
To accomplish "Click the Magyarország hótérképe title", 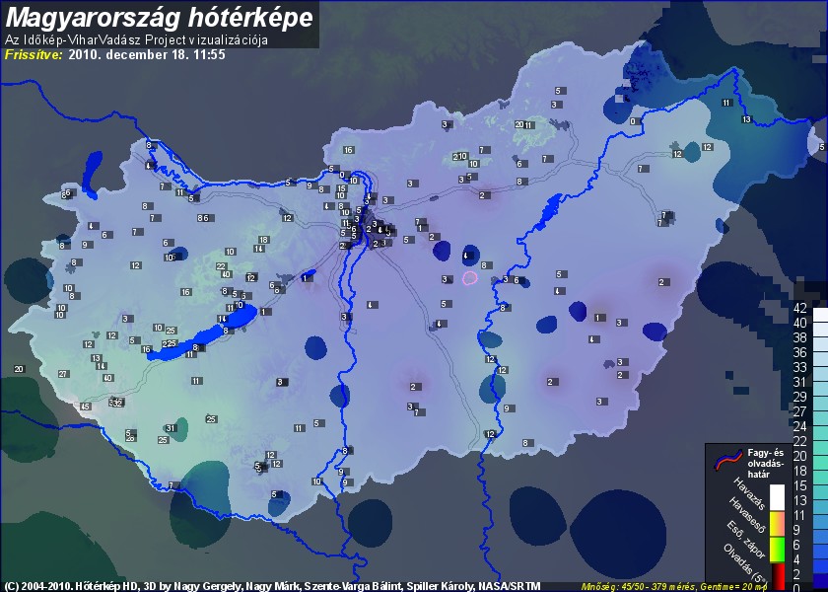I will [x=160, y=17].
